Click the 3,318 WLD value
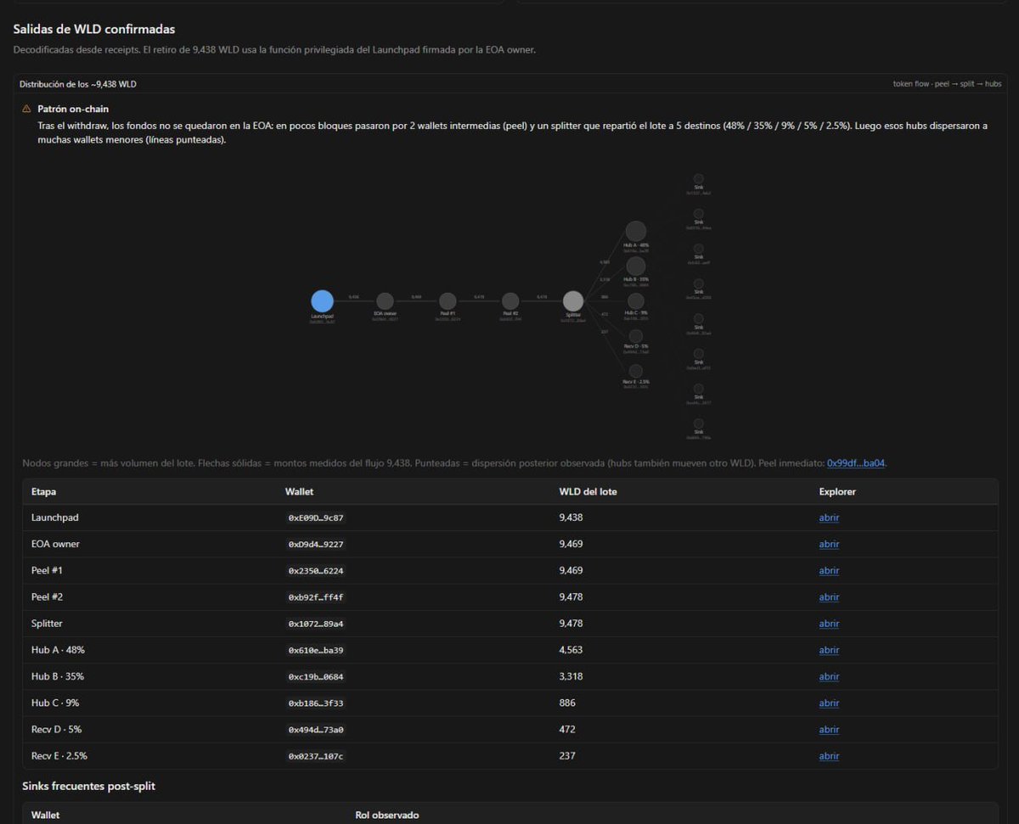1019x824 pixels. pos(571,676)
